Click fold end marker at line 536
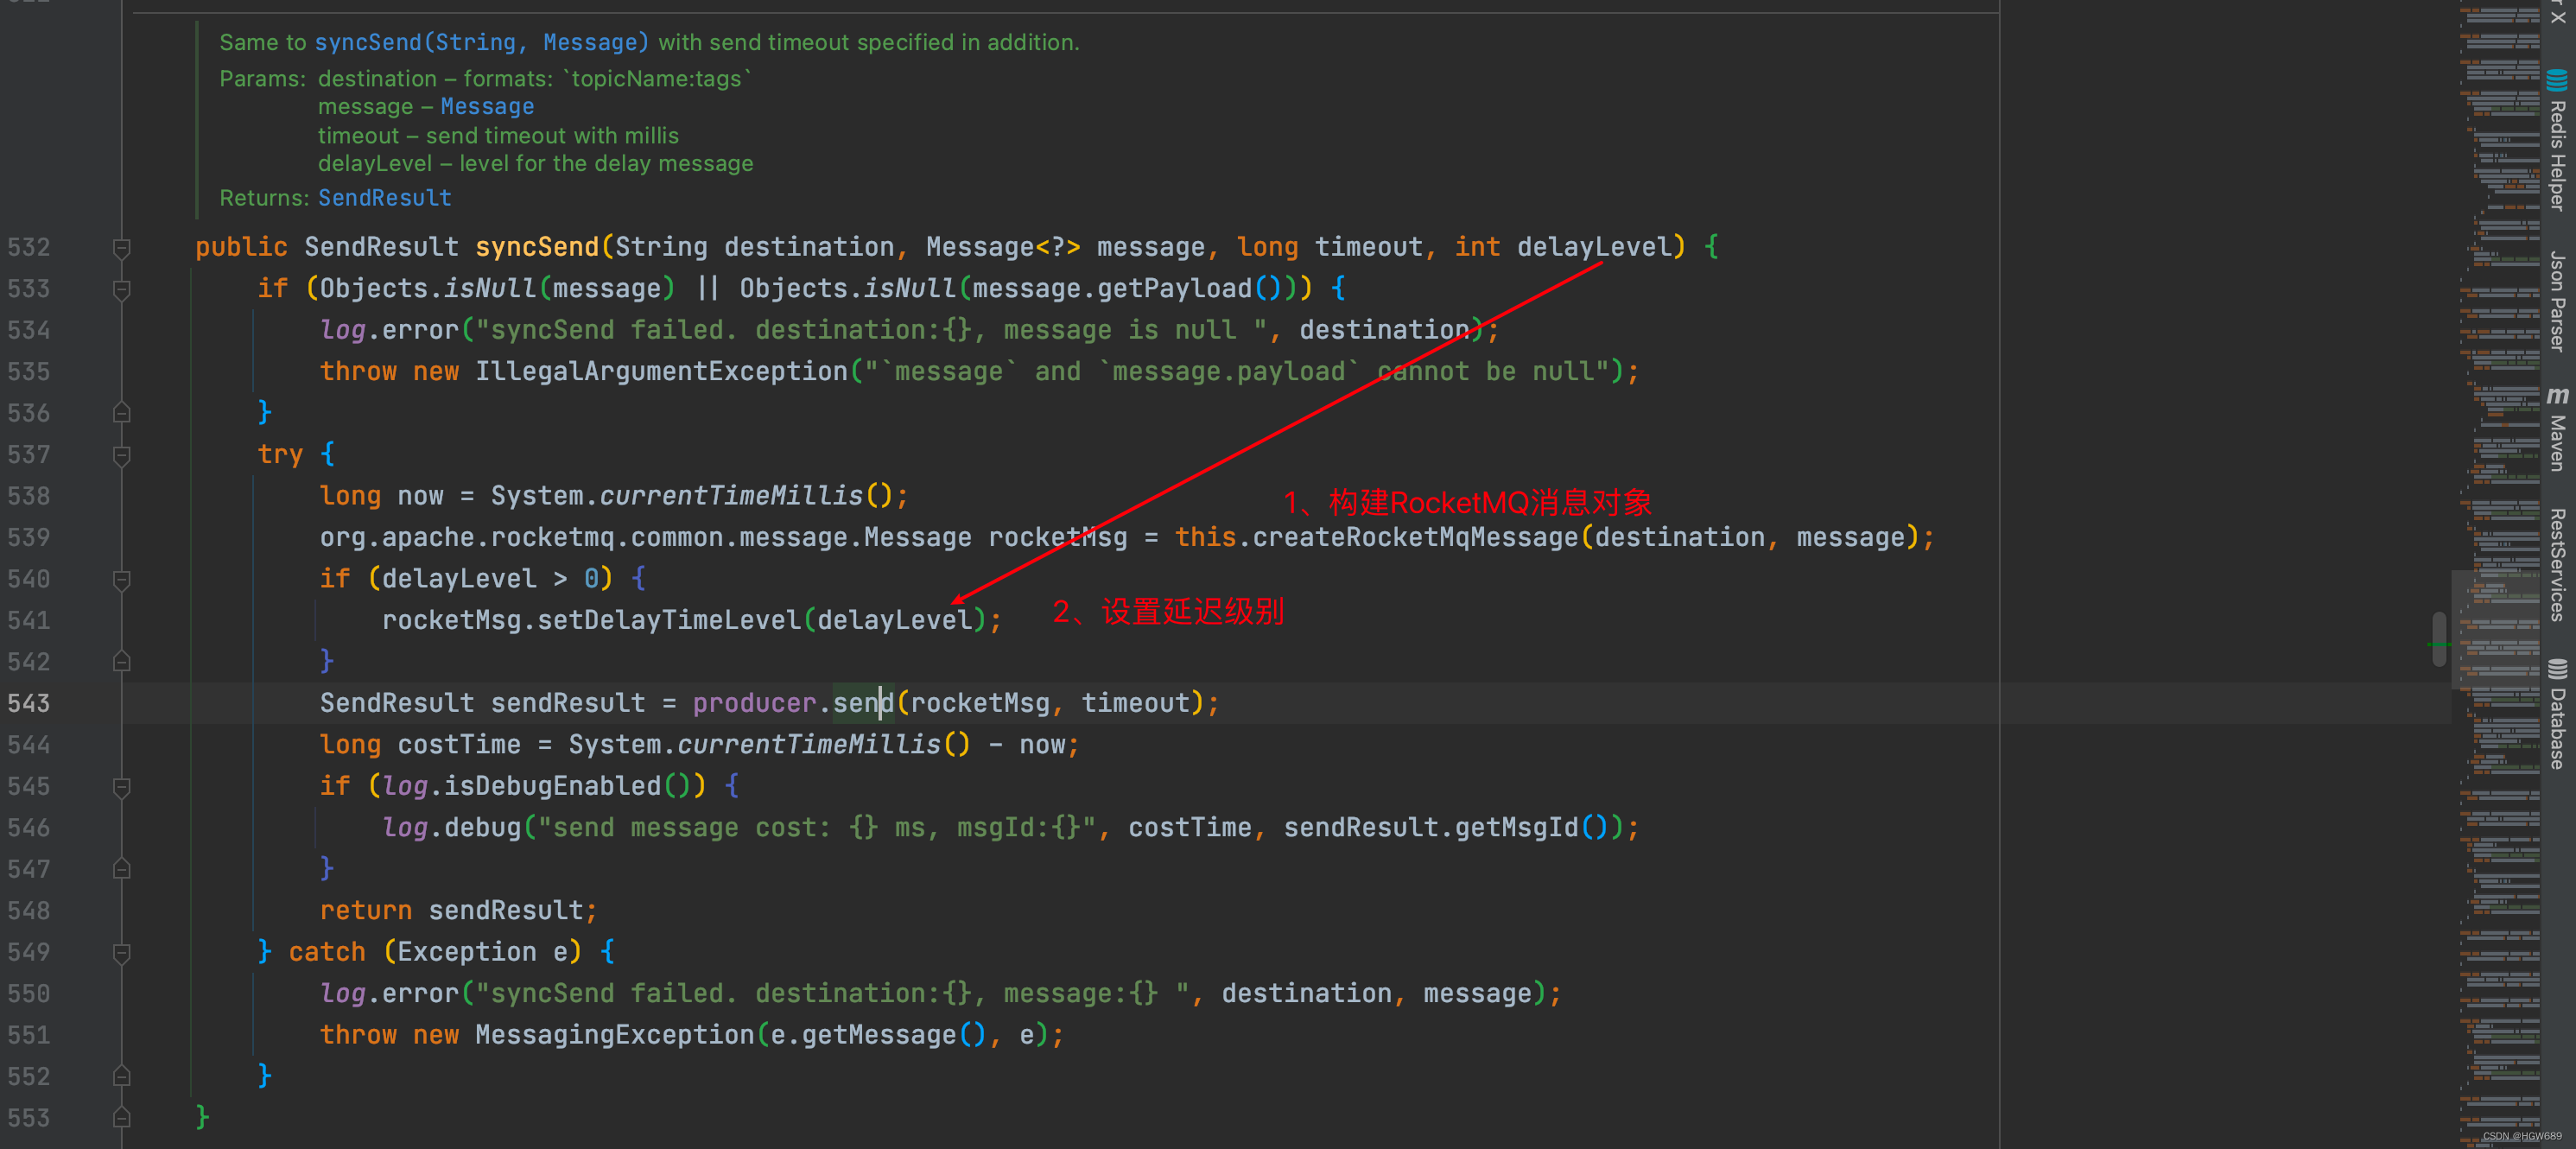2576x1149 pixels. pos(121,413)
